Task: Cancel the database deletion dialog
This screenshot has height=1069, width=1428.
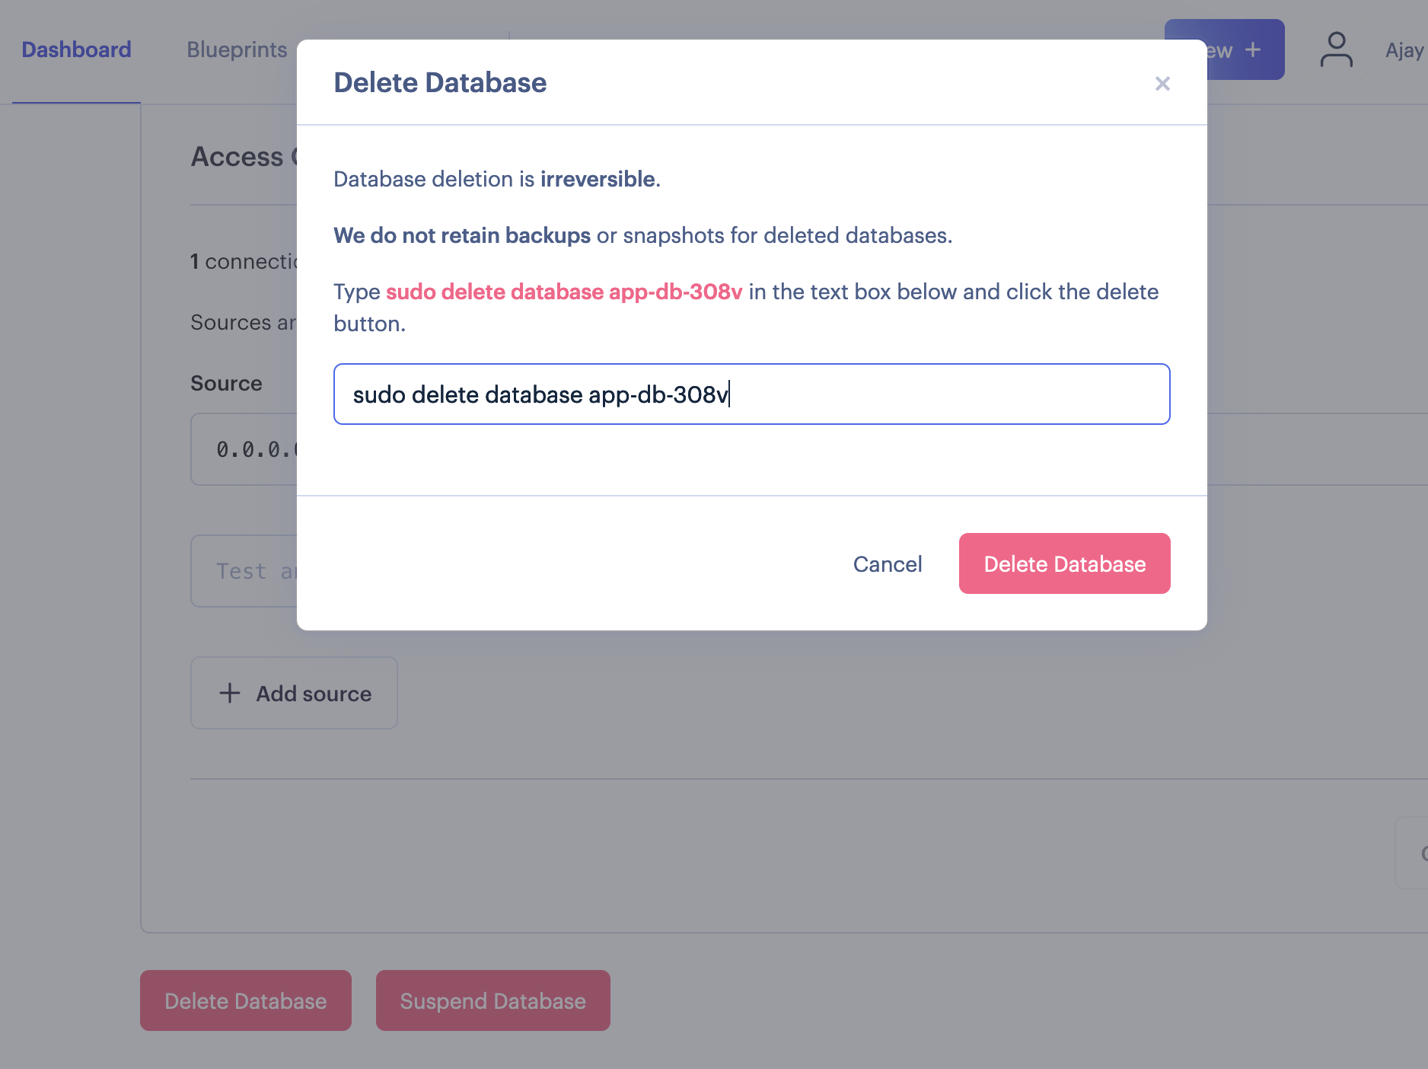Action: pyautogui.click(x=887, y=564)
